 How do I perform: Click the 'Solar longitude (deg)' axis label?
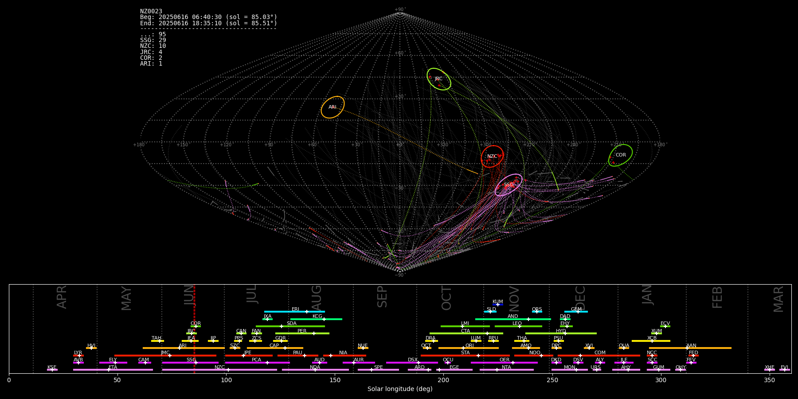(x=400, y=389)
